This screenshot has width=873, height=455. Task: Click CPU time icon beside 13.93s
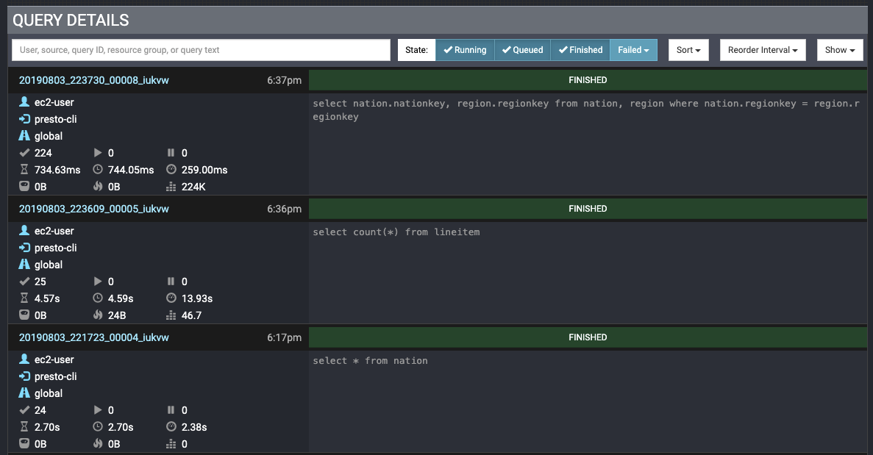point(171,298)
